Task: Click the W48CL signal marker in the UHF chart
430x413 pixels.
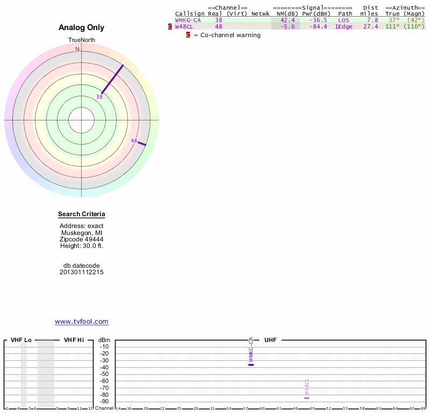Action: pyautogui.click(x=306, y=398)
